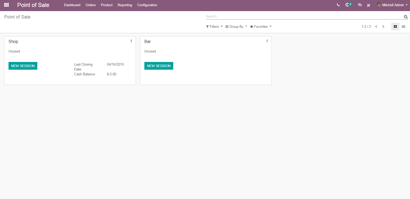Open the Bar point of sale title
The image size is (410, 199).
(148, 41)
